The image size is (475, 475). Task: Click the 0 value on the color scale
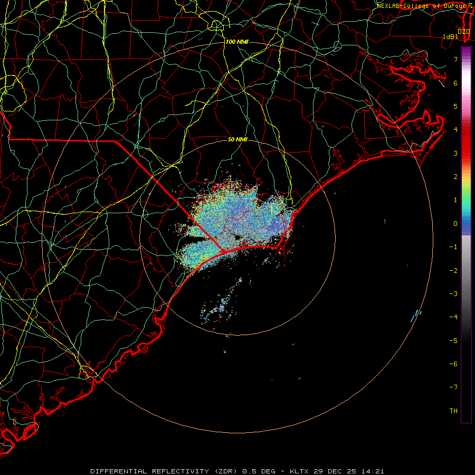[x=455, y=224]
